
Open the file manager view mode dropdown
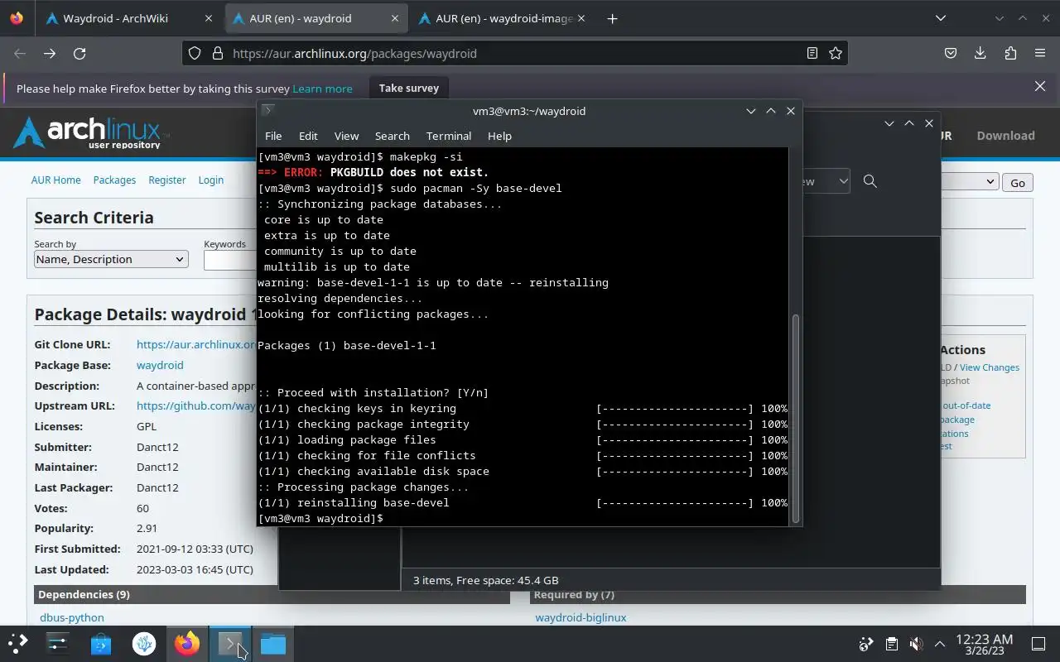click(826, 181)
